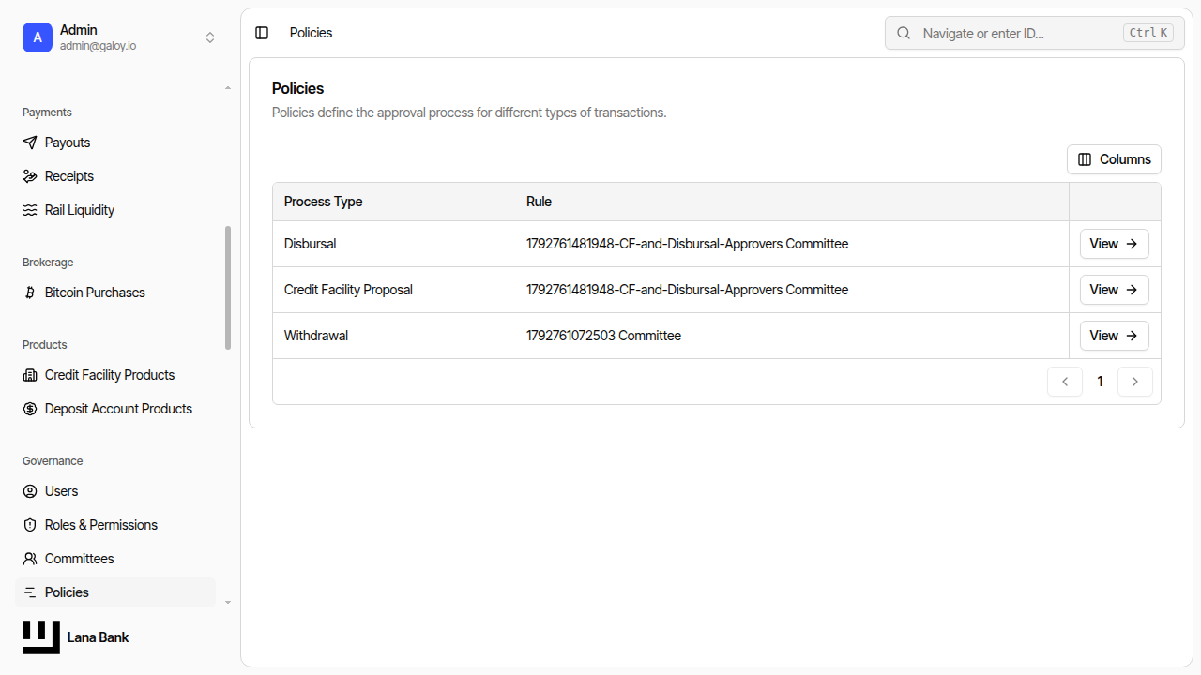Click the Disbursal row rule text

tap(687, 244)
